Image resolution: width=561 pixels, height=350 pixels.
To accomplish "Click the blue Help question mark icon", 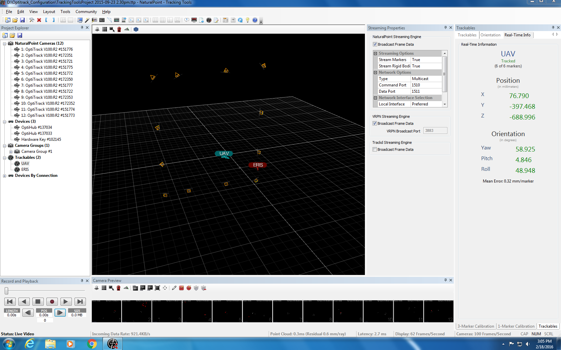I will tap(255, 20).
